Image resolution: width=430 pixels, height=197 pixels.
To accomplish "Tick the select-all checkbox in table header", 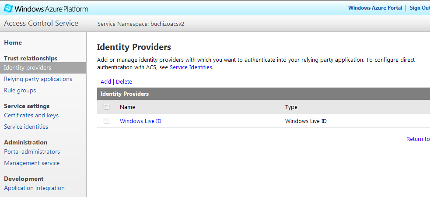I will tap(107, 107).
